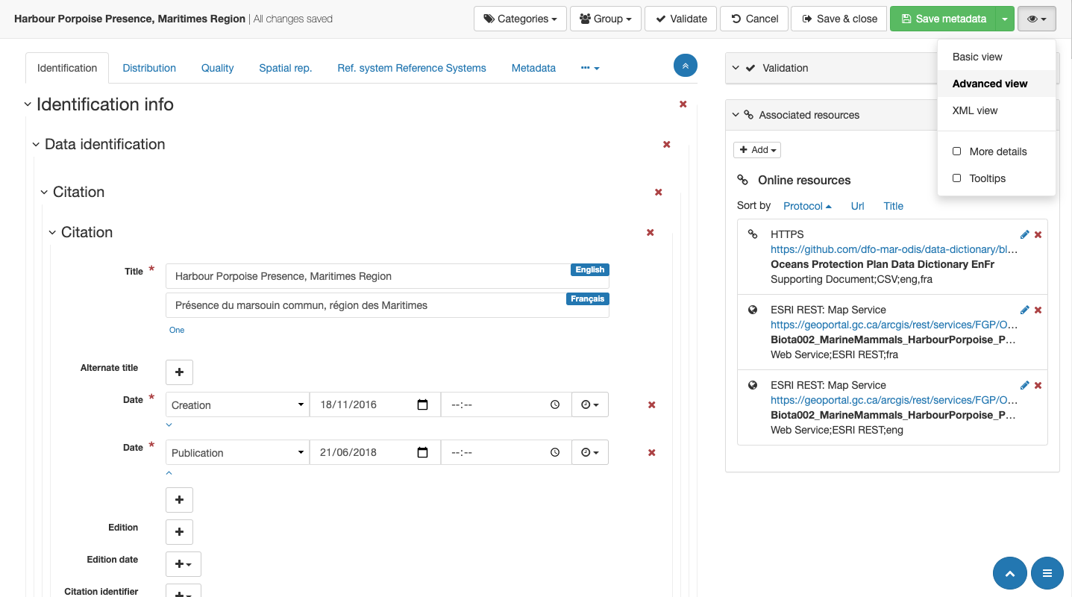
Task: Edit the ESRI REST fra resource
Action: [1024, 310]
